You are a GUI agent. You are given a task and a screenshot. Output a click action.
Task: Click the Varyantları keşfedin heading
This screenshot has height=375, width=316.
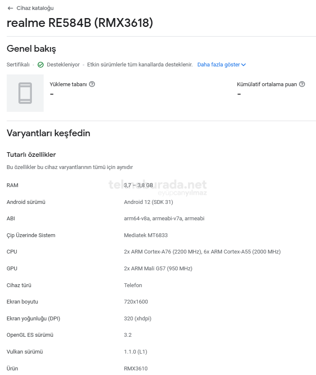[48, 133]
